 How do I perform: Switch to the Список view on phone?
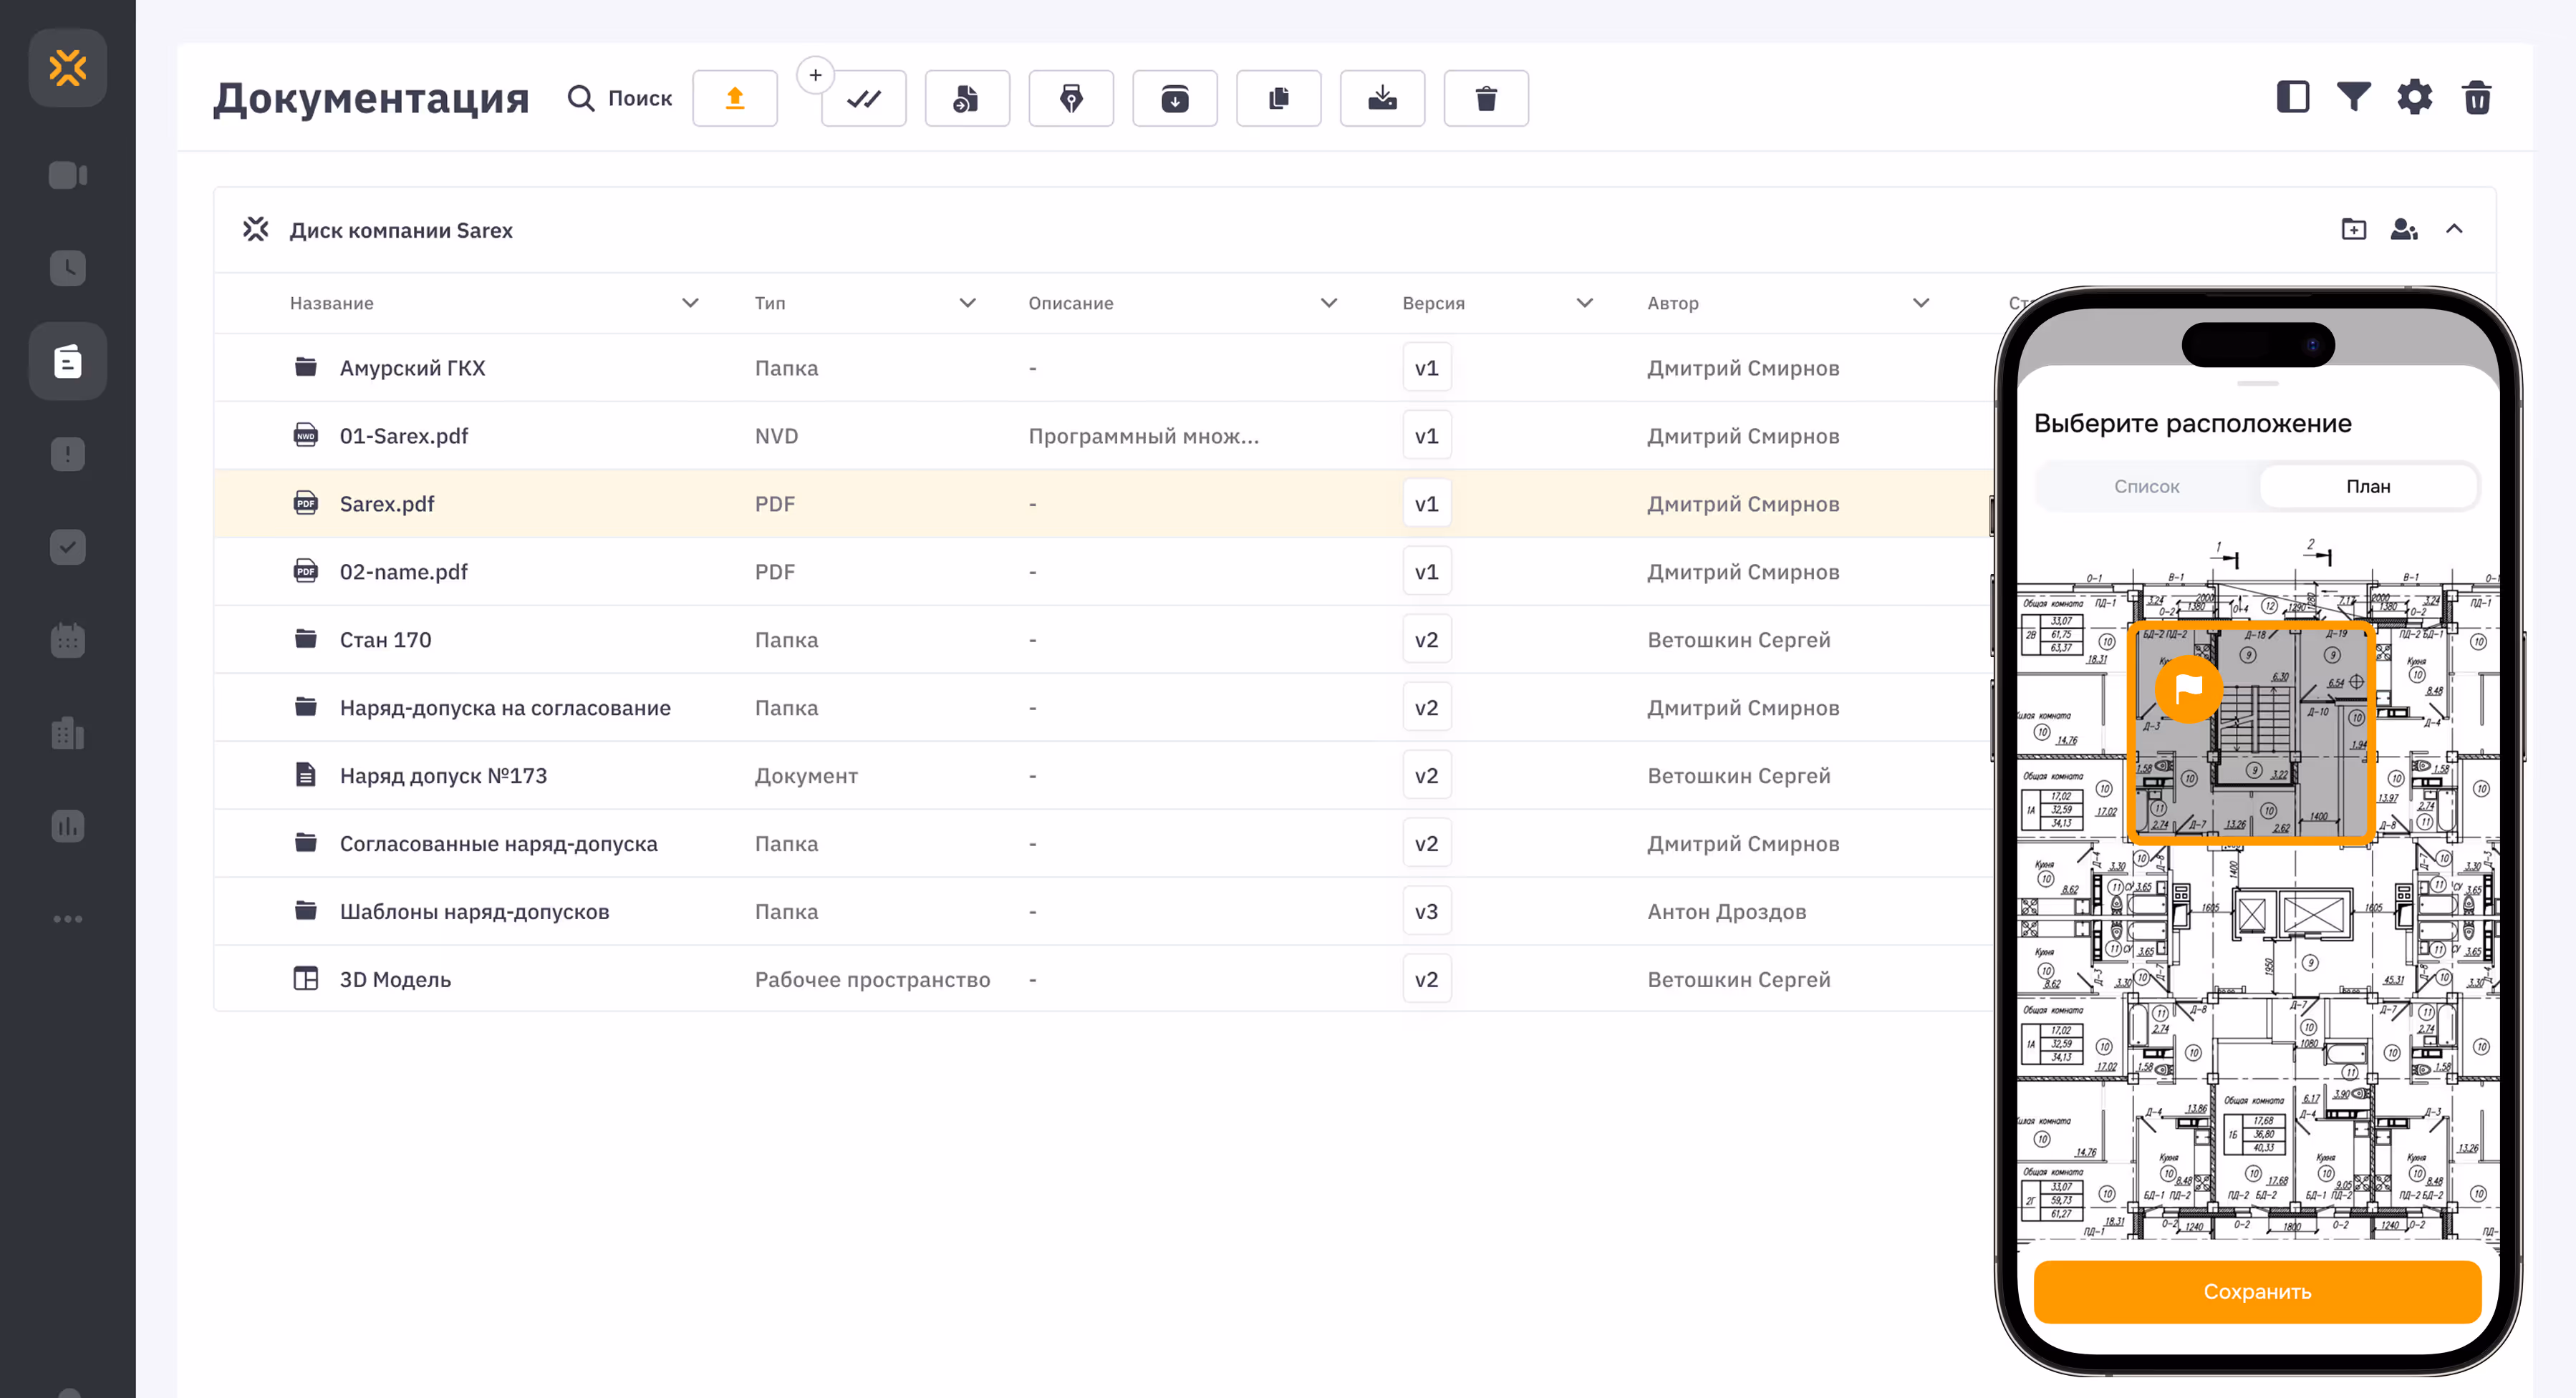(2146, 487)
